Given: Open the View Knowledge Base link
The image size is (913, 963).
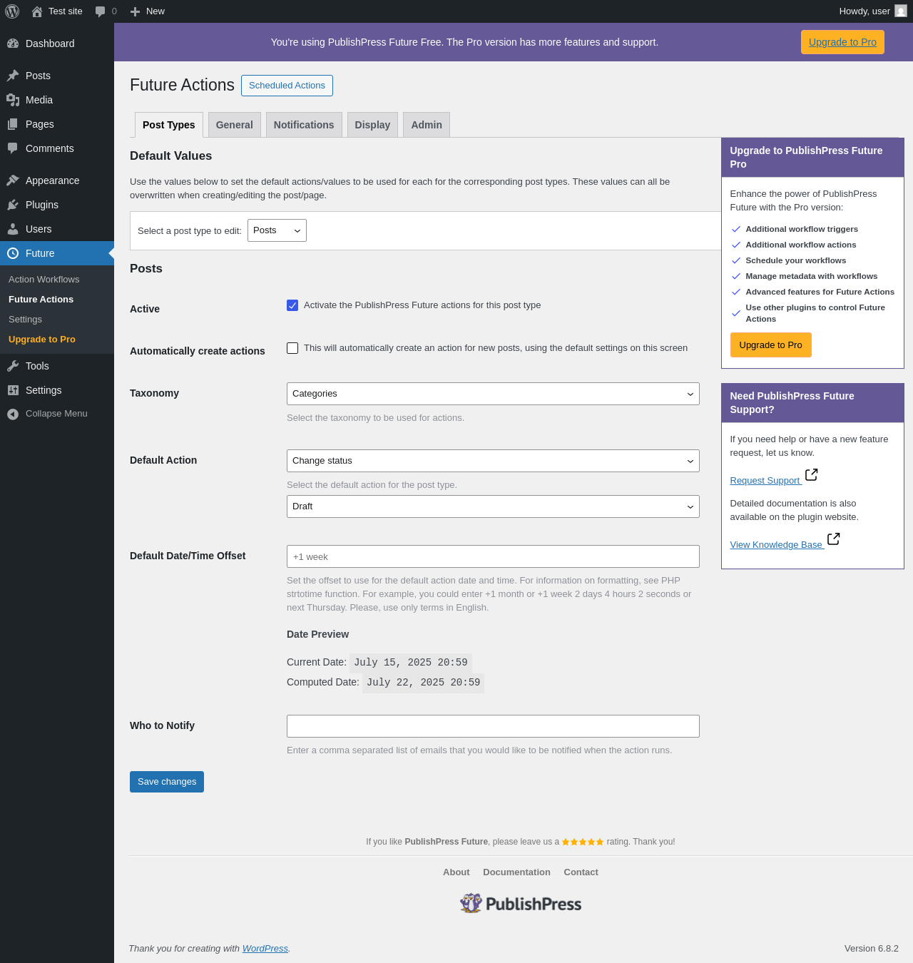Looking at the screenshot, I should [x=777, y=545].
